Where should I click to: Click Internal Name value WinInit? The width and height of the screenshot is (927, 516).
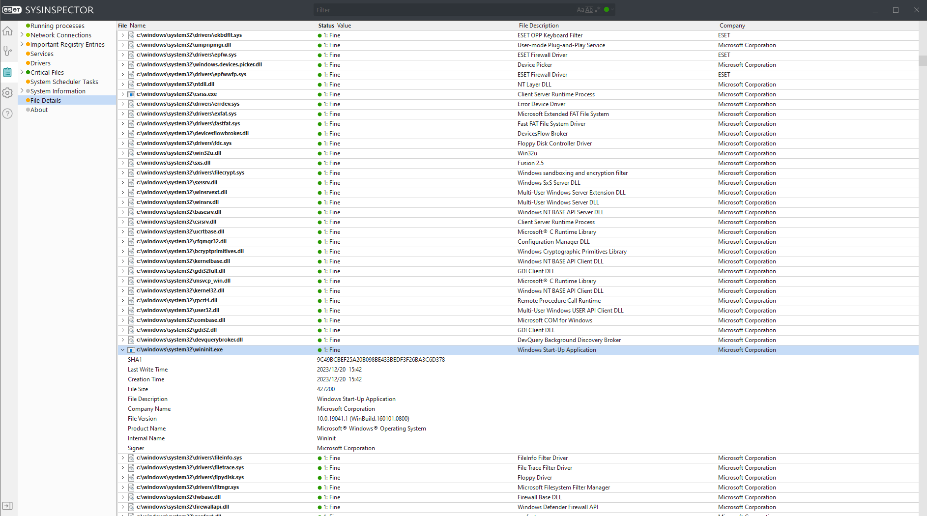click(326, 438)
